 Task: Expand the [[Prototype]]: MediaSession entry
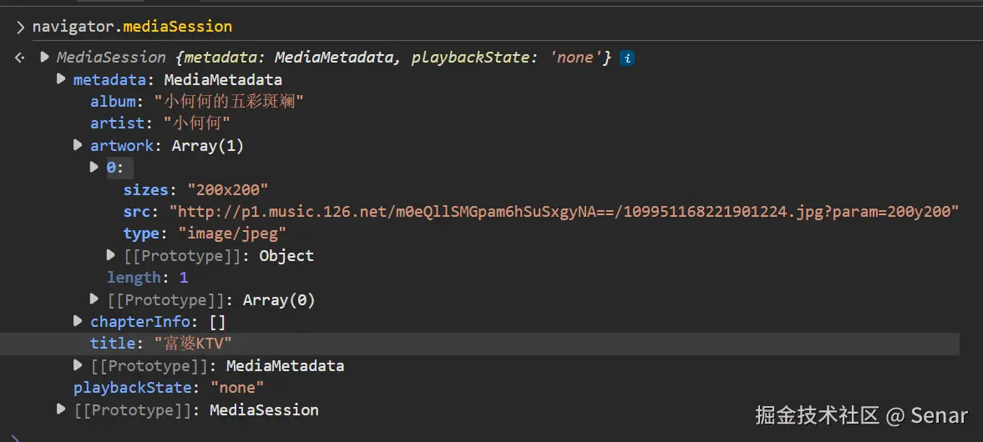click(61, 409)
